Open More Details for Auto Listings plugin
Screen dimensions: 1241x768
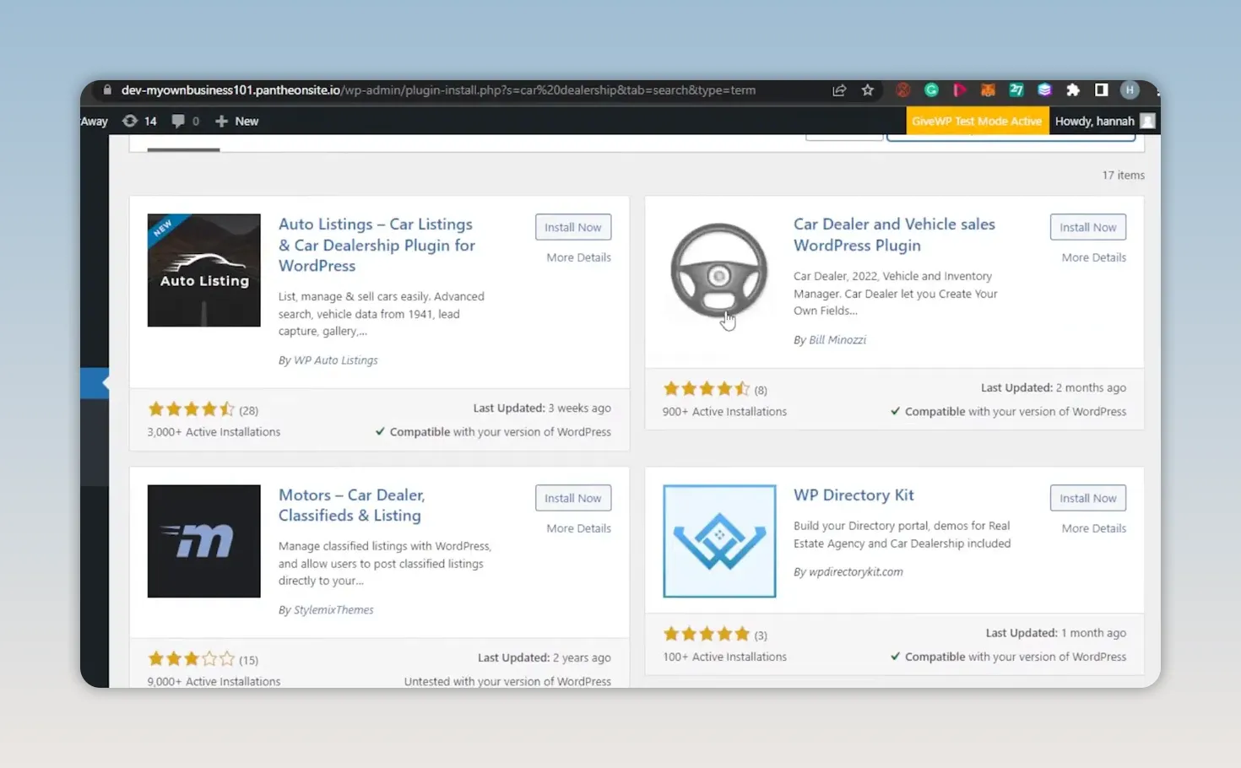(x=578, y=257)
